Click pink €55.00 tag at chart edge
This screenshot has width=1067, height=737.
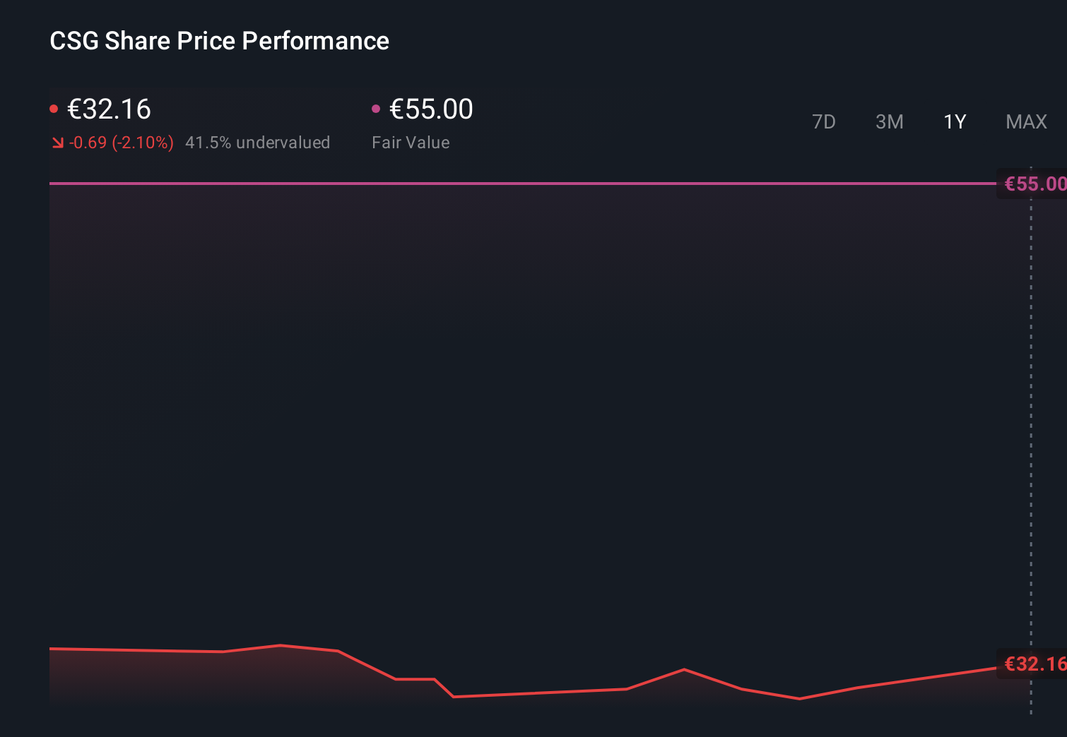point(1034,184)
